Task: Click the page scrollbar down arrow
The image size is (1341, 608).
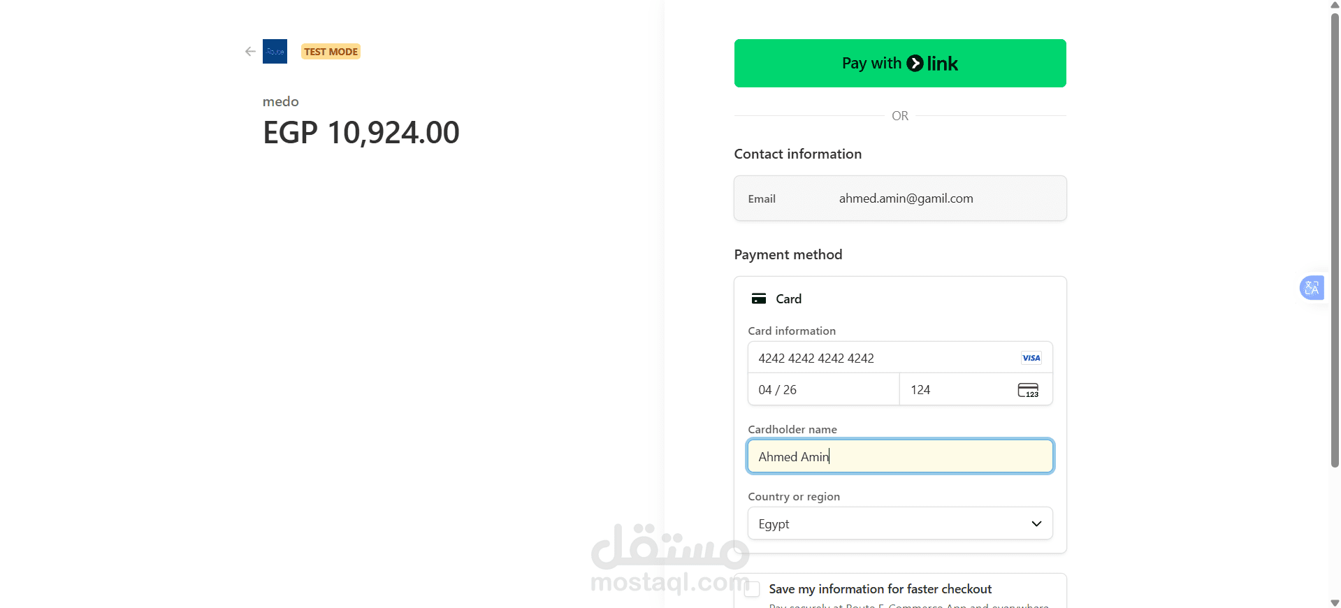Action: pos(1335,602)
